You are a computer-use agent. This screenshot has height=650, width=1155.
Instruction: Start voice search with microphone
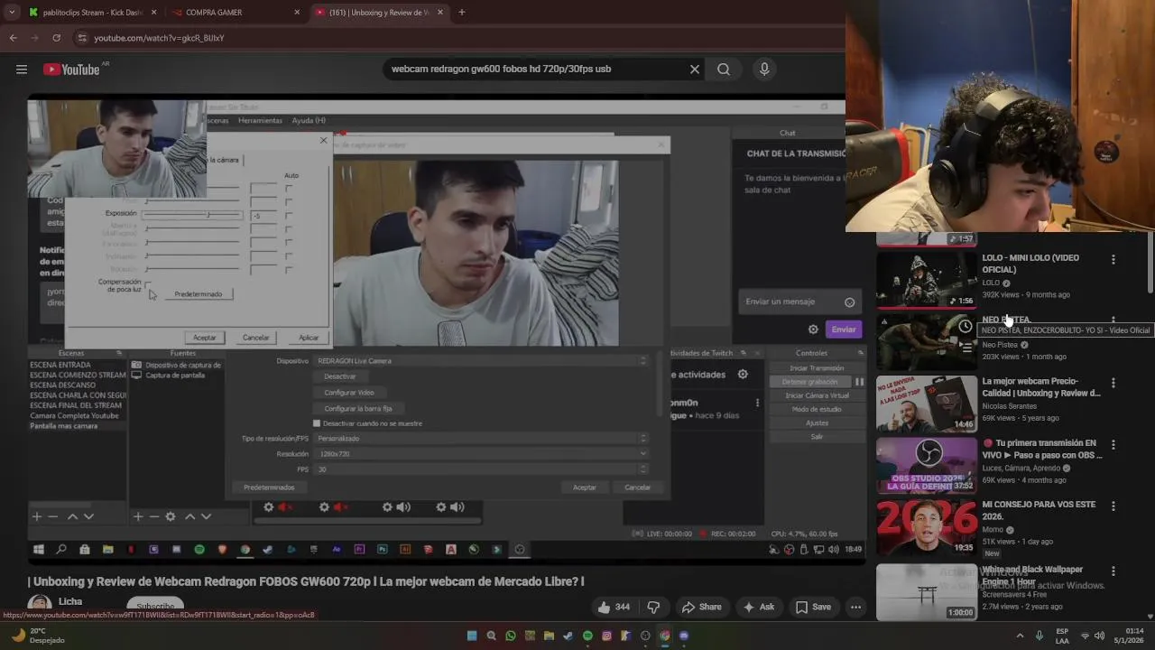[764, 70]
